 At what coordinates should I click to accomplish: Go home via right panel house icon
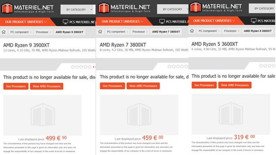(x=192, y=31)
